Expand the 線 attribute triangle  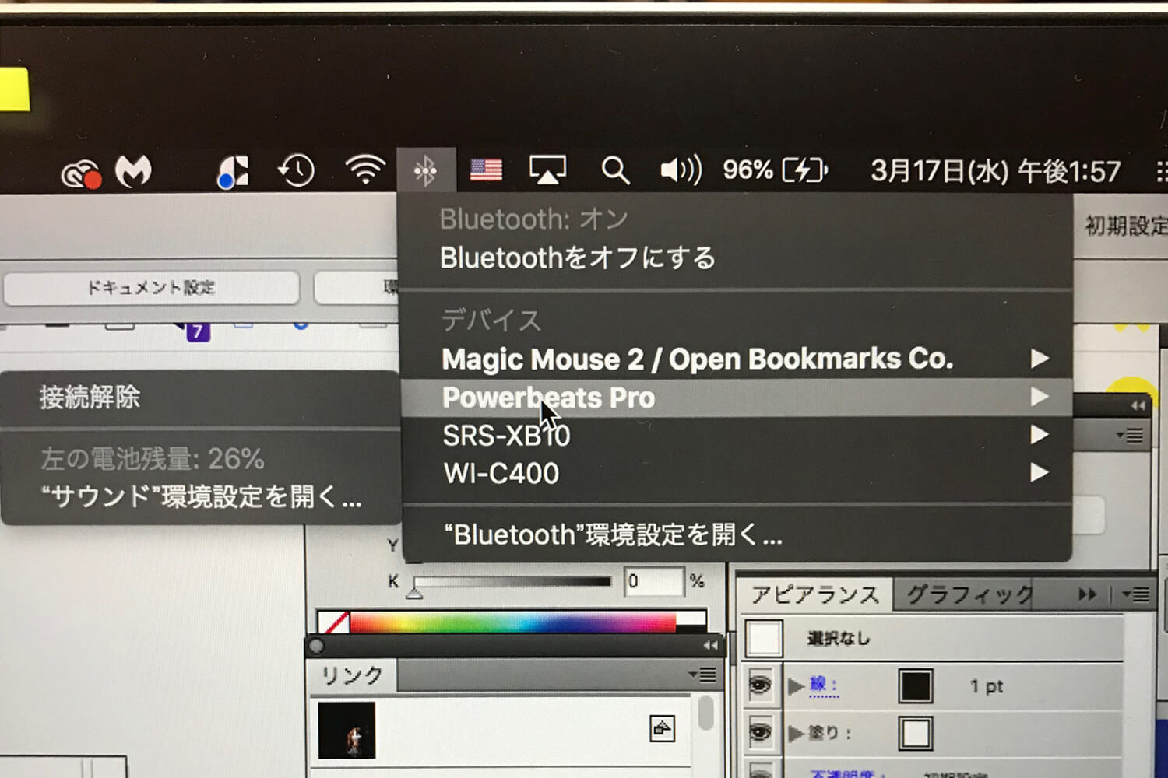[795, 685]
